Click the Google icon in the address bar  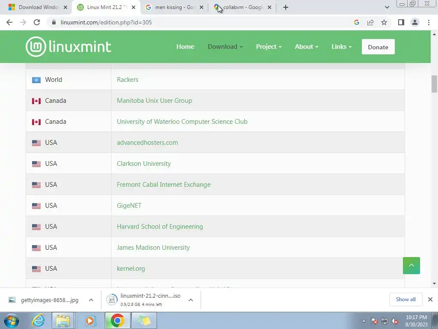coord(356,22)
